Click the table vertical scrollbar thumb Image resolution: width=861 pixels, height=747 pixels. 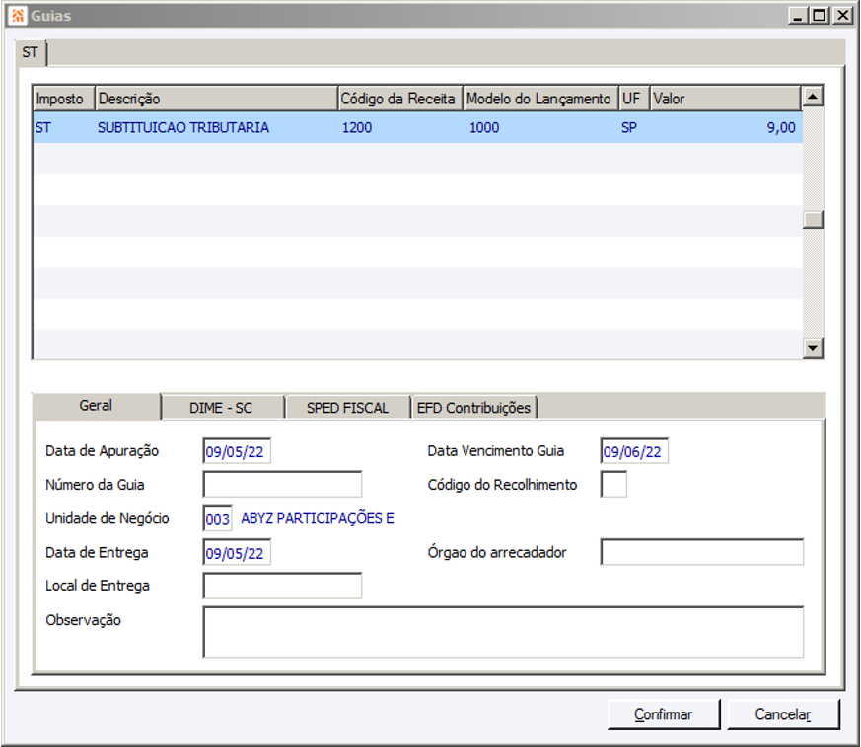[813, 220]
